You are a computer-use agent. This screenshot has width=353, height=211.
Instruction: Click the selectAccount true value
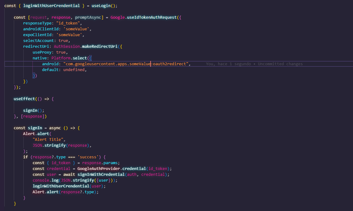pos(63,40)
